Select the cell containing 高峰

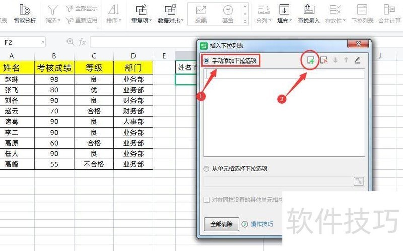(x=17, y=164)
